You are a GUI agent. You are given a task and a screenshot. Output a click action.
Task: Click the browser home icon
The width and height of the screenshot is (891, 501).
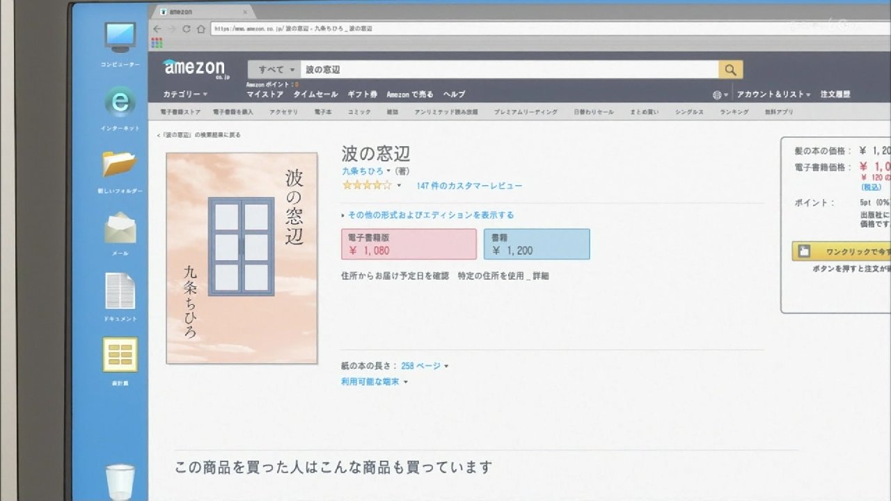click(200, 29)
